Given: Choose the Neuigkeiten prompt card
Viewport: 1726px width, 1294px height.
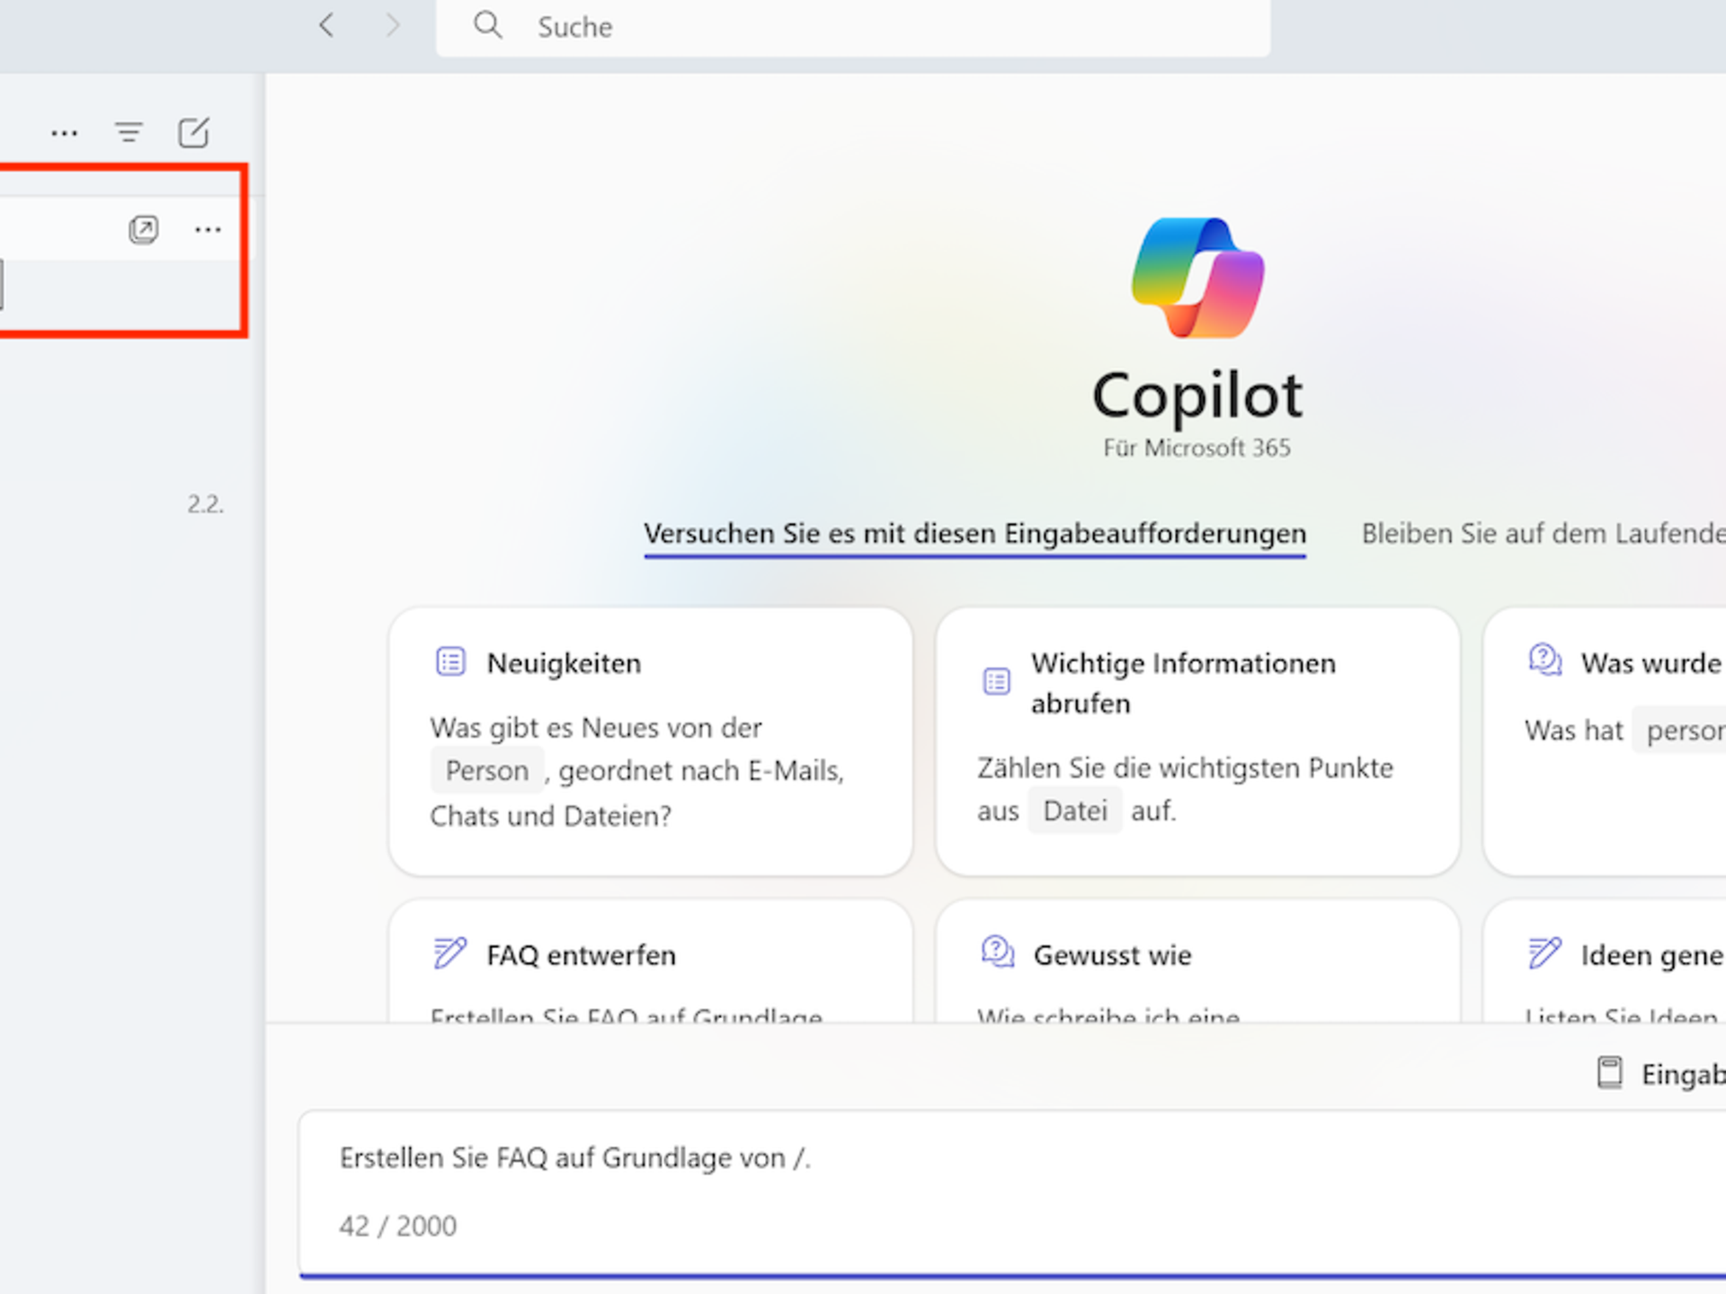Looking at the screenshot, I should tap(650, 741).
